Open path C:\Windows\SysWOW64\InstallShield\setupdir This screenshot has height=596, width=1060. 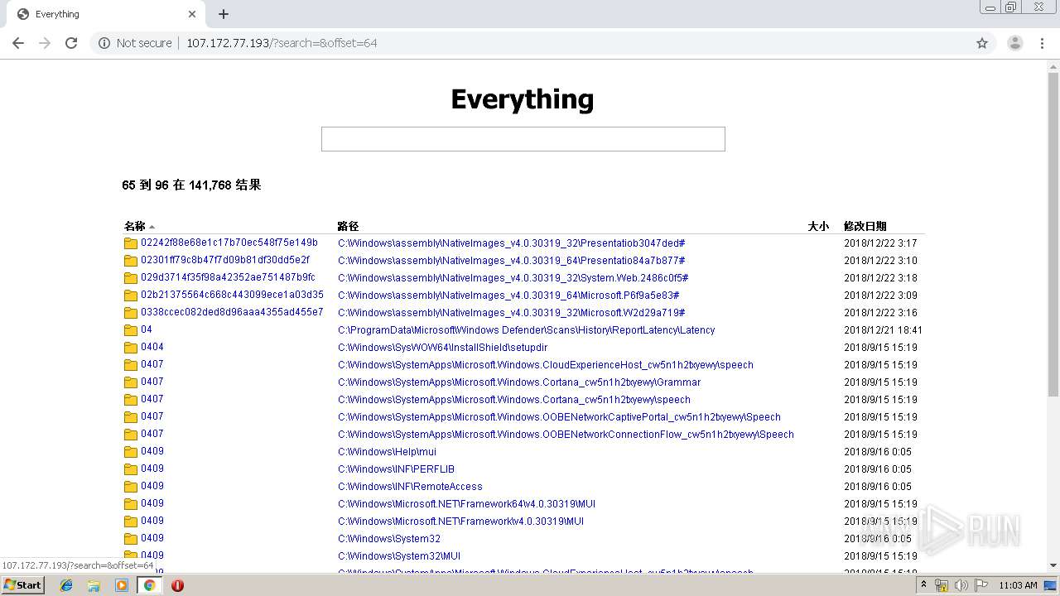click(442, 348)
